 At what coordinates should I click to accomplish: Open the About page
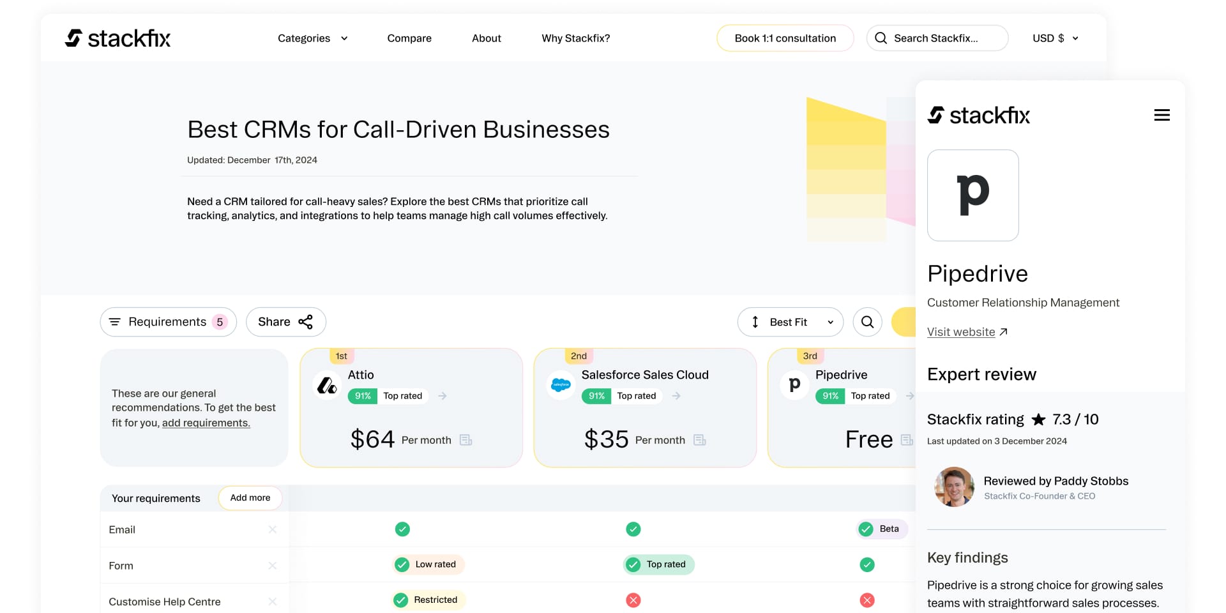(x=487, y=38)
